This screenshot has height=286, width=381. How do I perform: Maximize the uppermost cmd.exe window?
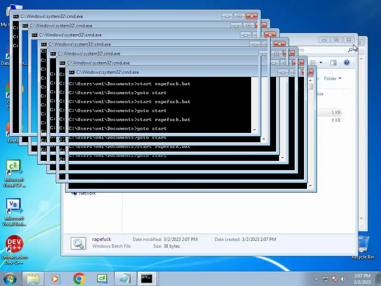pyautogui.click(x=239, y=16)
